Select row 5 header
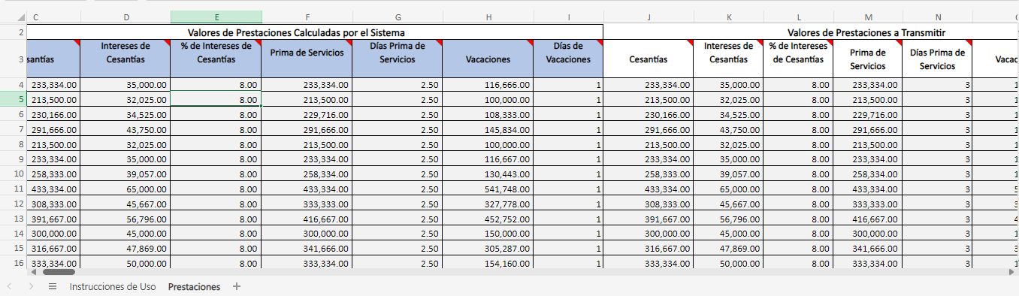This screenshot has width=1019, height=296. click(x=13, y=99)
